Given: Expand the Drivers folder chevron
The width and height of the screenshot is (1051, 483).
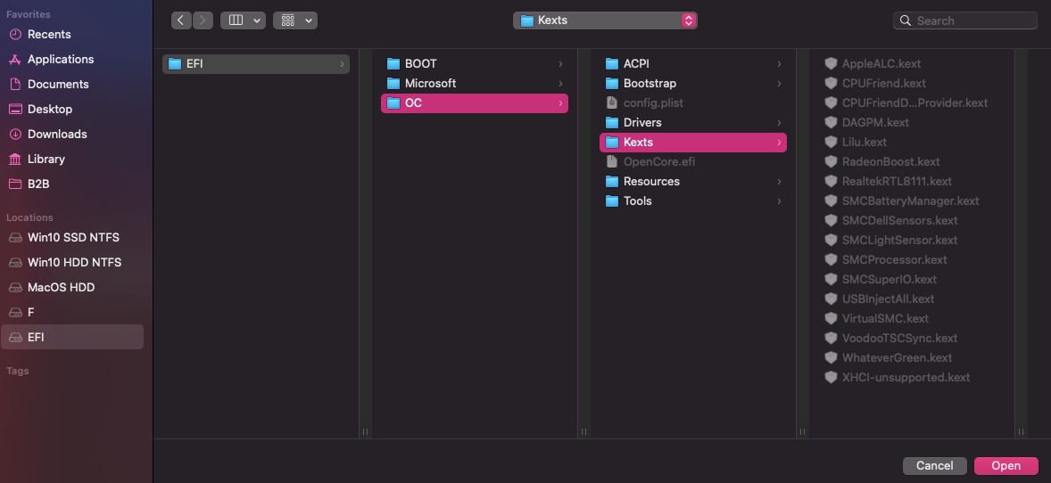Looking at the screenshot, I should (x=779, y=123).
